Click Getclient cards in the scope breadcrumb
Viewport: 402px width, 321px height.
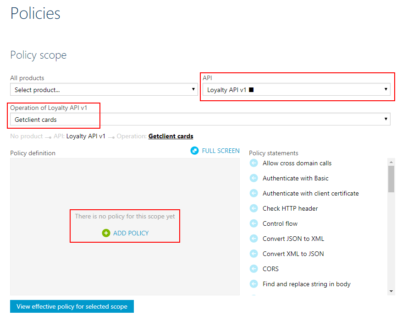point(171,136)
